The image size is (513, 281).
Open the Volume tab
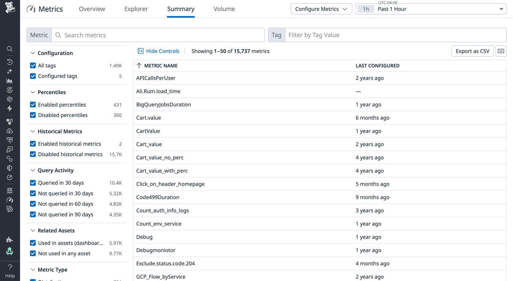[224, 8]
